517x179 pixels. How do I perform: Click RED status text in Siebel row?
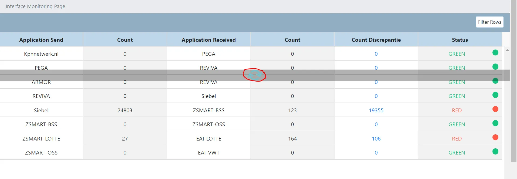[457, 110]
